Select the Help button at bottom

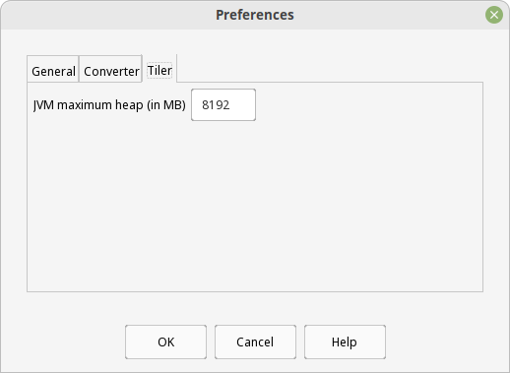[x=345, y=342]
